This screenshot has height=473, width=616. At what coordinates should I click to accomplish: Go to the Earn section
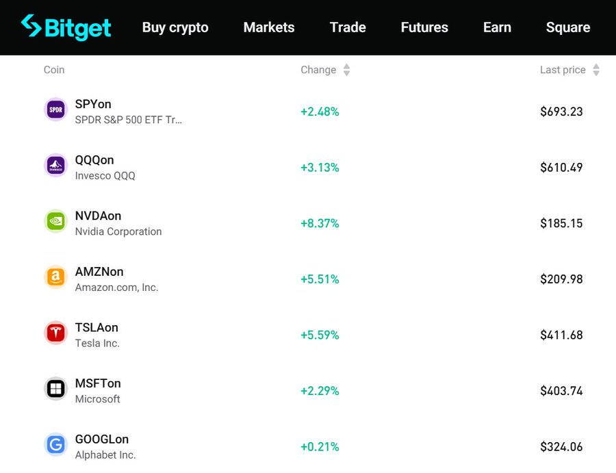pyautogui.click(x=497, y=27)
